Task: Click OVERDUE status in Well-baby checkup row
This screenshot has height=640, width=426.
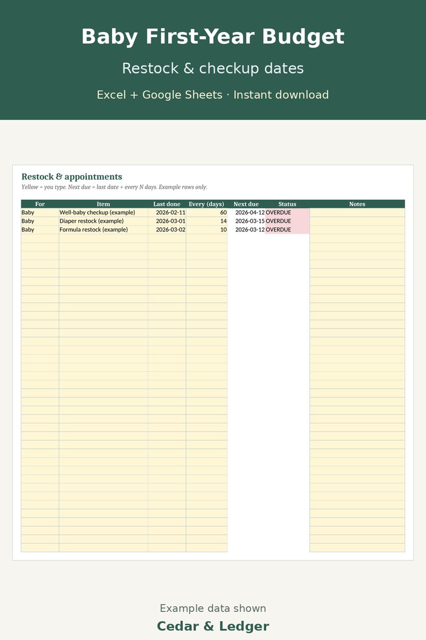Action: 287,212
